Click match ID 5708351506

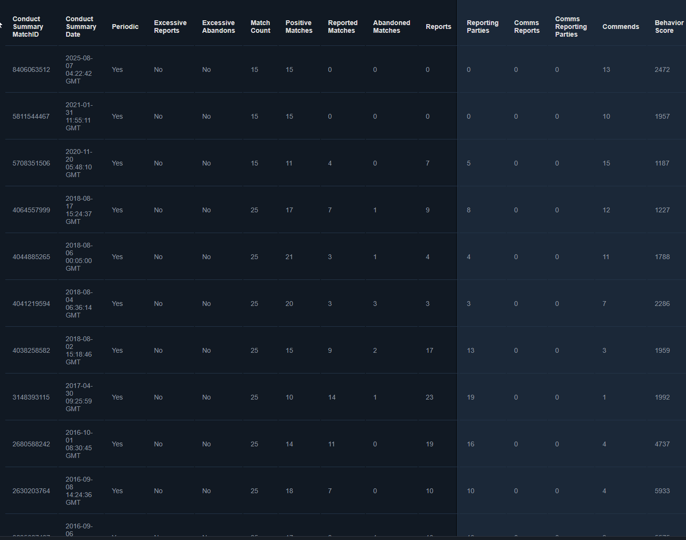pyautogui.click(x=31, y=163)
